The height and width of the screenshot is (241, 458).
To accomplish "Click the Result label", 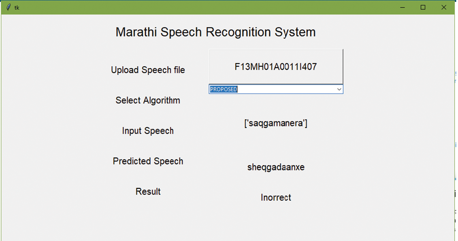I will point(148,192).
